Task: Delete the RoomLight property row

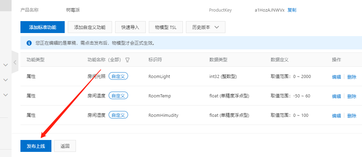Action: click(x=351, y=77)
